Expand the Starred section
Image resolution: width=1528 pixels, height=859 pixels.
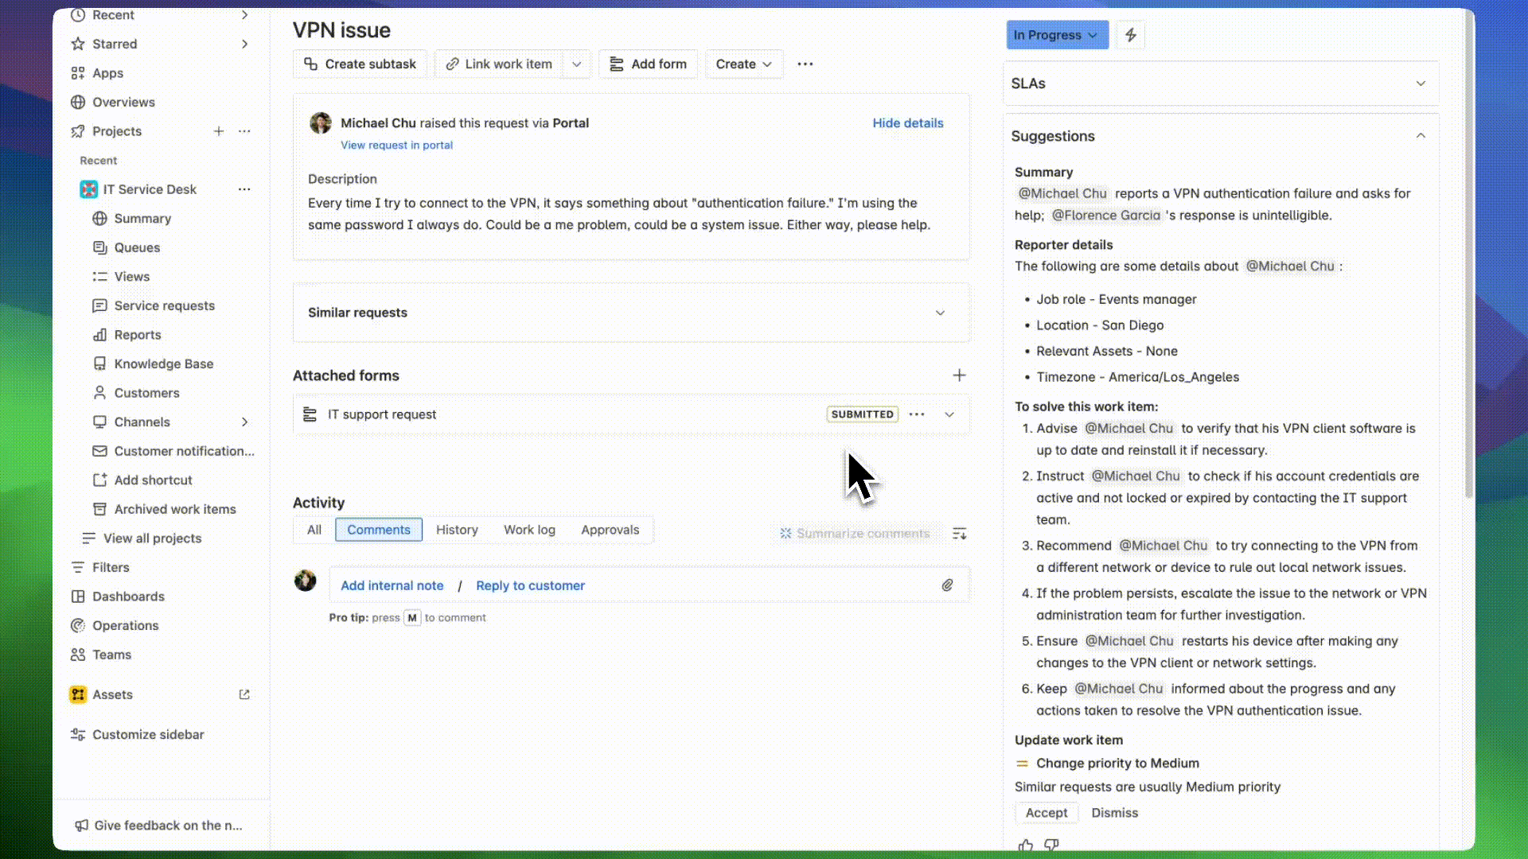point(244,44)
